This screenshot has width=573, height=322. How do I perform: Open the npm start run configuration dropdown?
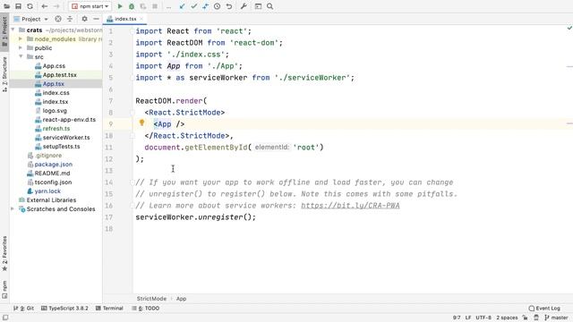(x=90, y=6)
